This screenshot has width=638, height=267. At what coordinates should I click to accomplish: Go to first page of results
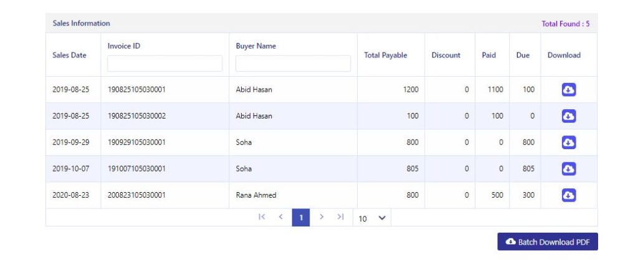coord(262,217)
